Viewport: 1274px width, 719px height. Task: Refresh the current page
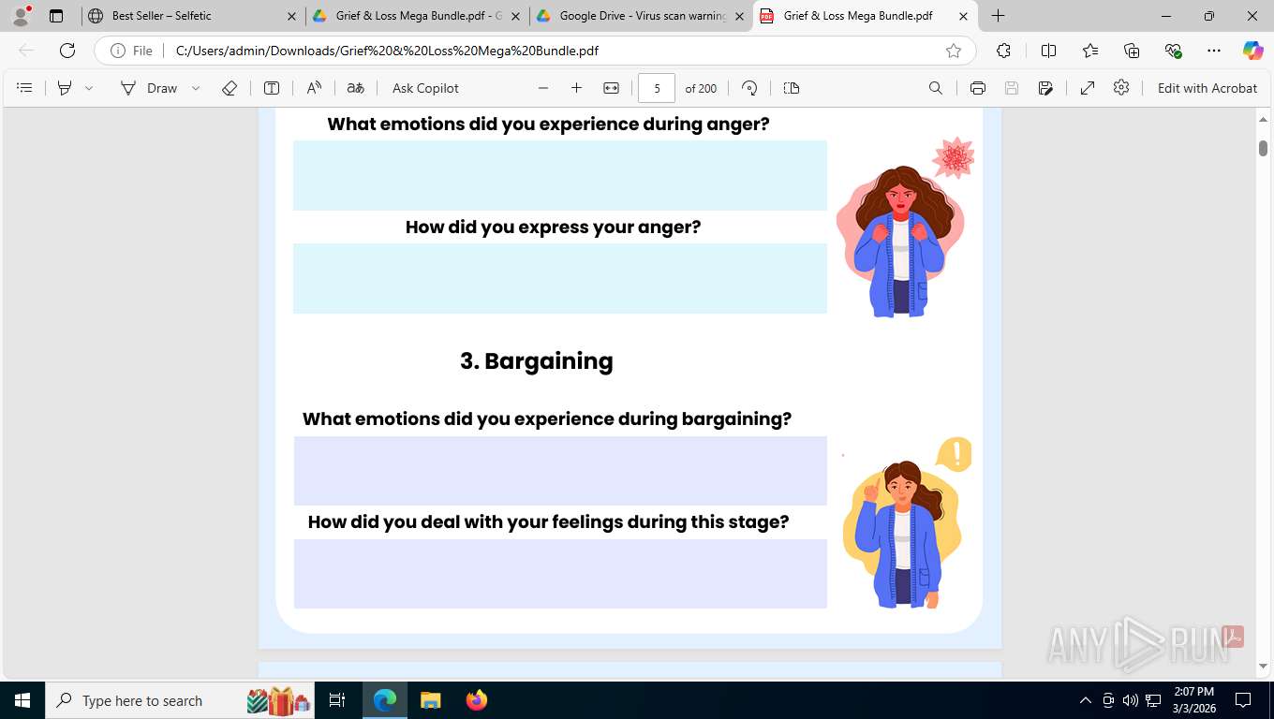tap(67, 51)
